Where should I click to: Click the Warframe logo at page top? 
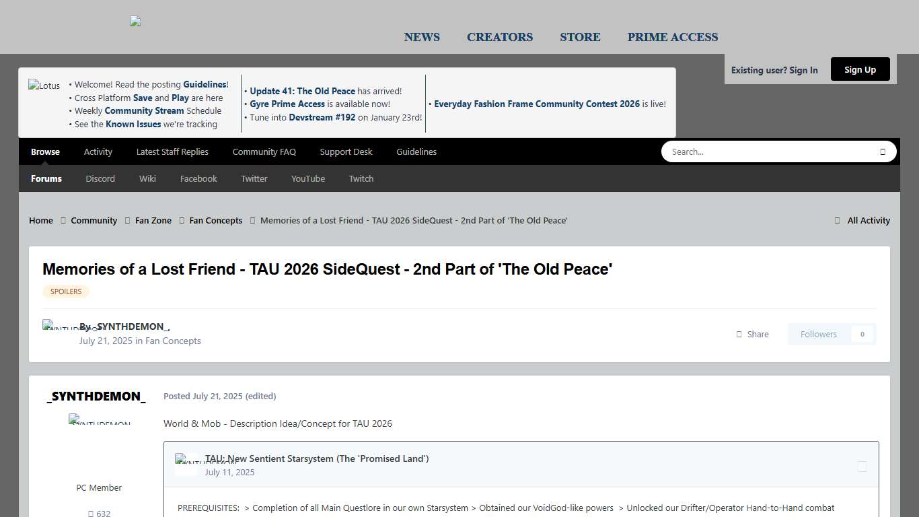click(135, 22)
